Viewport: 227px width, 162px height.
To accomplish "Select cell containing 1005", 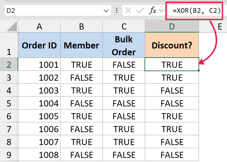I will click(39, 116).
